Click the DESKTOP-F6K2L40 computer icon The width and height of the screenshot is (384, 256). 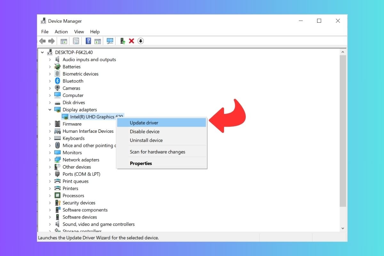pyautogui.click(x=50, y=52)
